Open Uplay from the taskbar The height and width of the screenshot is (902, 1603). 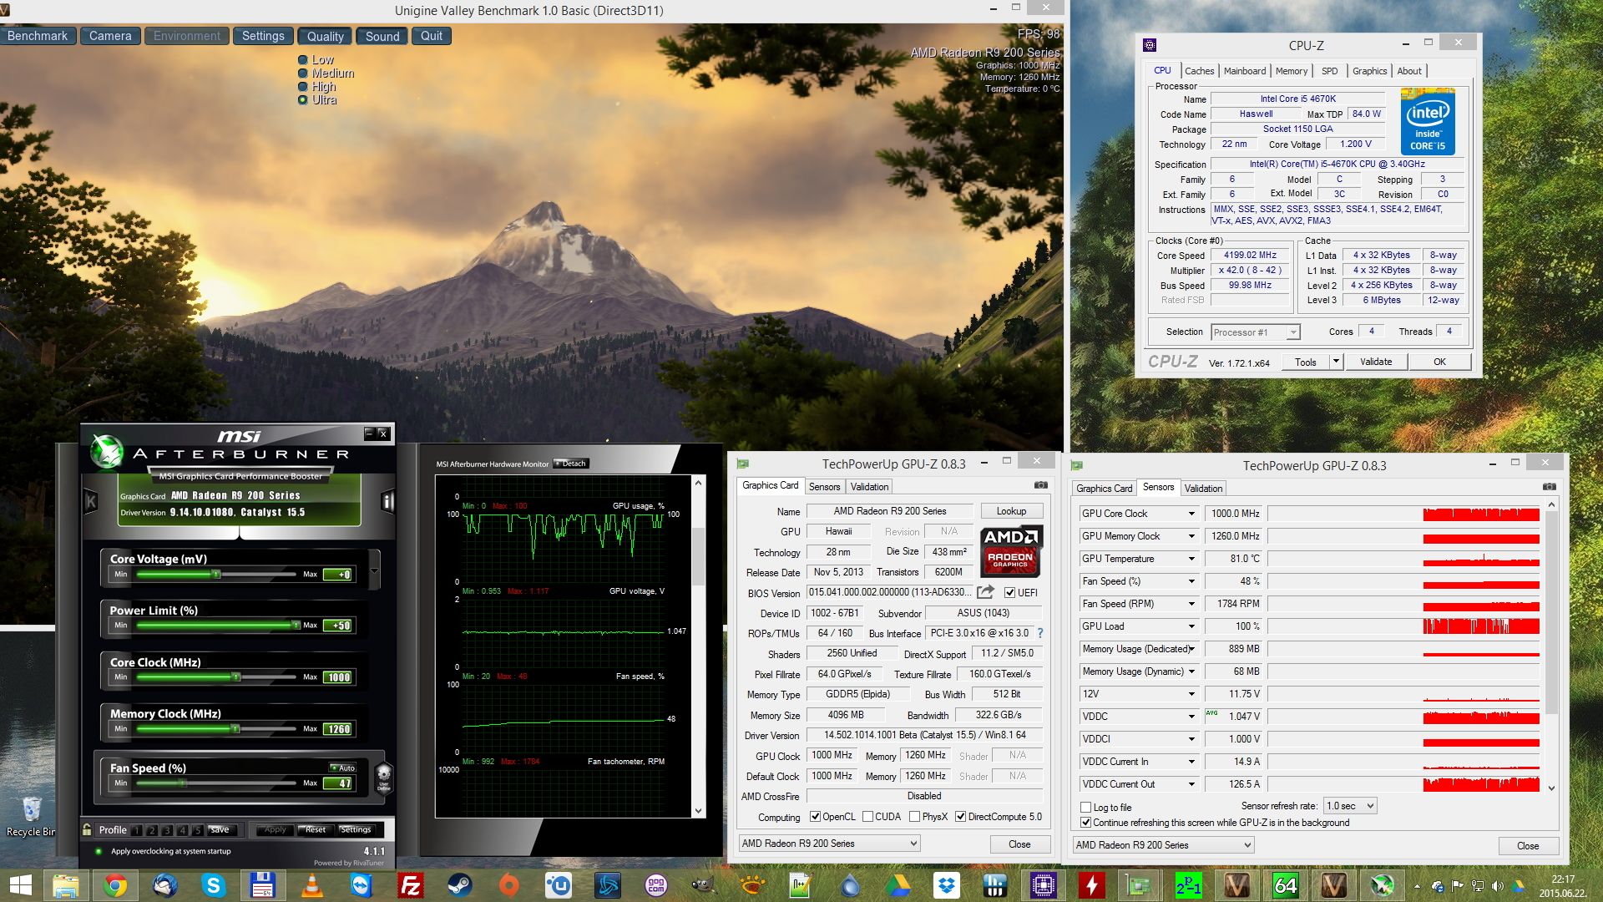558,885
